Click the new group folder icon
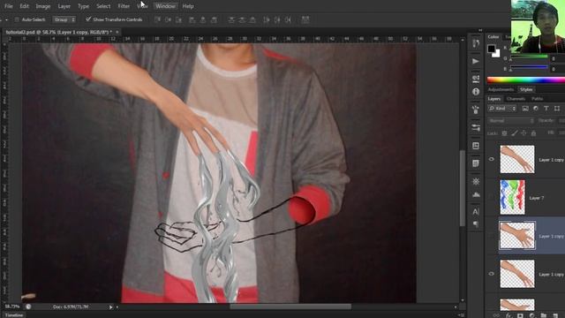The width and height of the screenshot is (565, 318). coord(544,315)
